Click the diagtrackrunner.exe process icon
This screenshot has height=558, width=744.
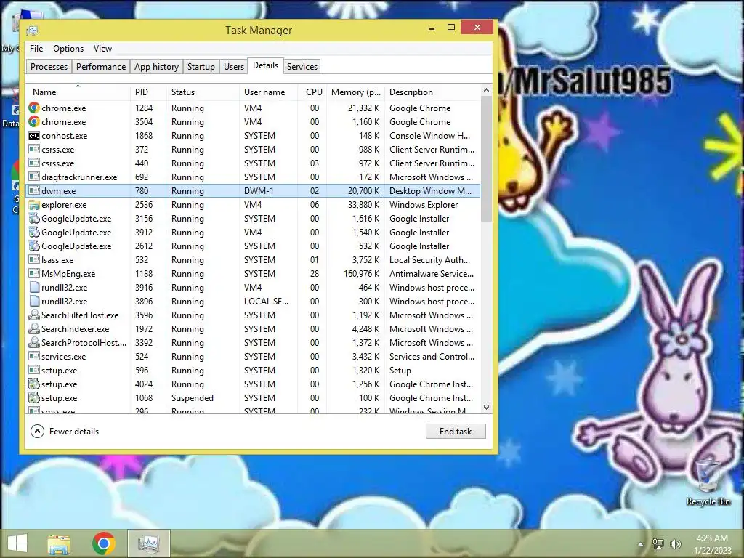(x=33, y=177)
